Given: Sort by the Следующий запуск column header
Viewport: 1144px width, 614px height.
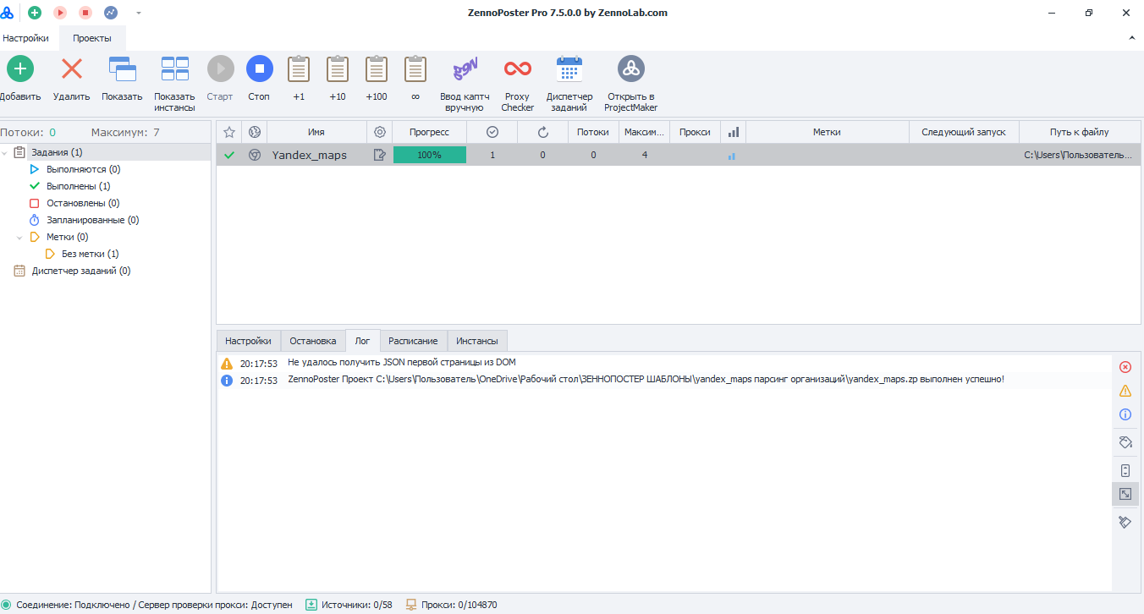Looking at the screenshot, I should click(x=964, y=132).
